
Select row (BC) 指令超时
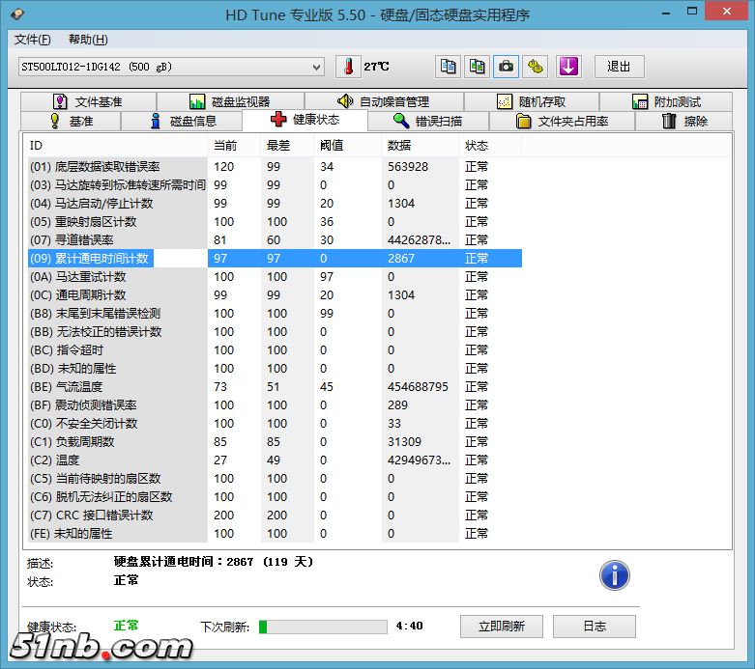[x=275, y=349]
